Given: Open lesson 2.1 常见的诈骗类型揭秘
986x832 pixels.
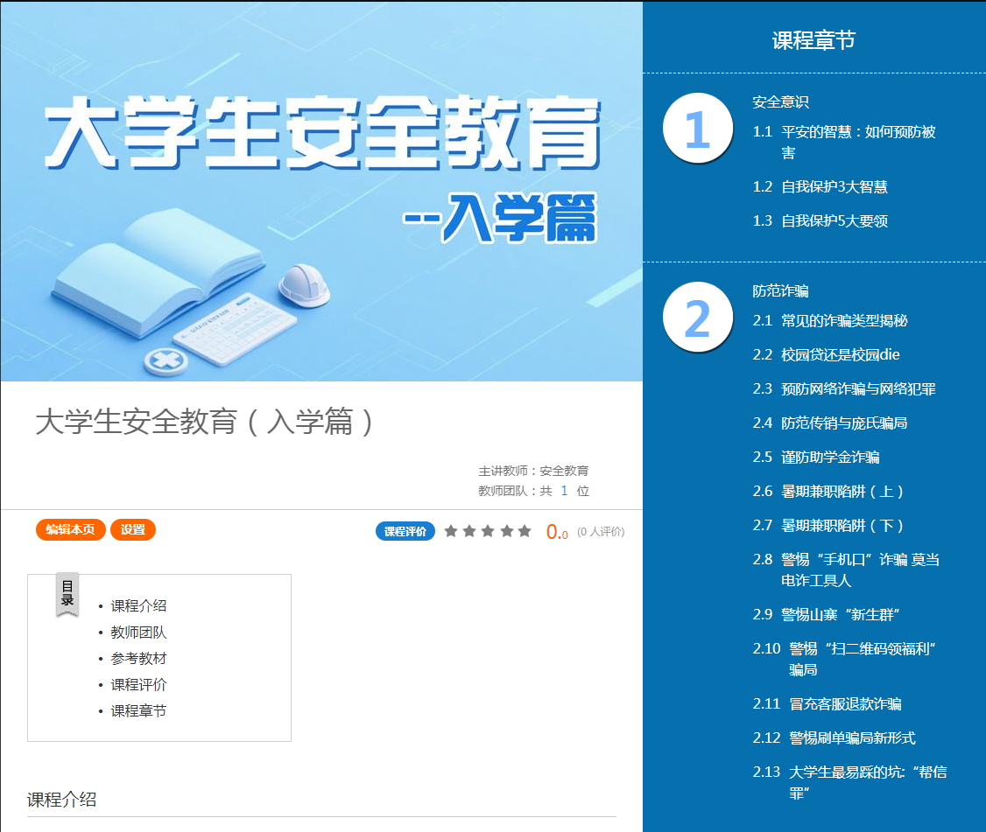Looking at the screenshot, I should 844,320.
